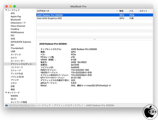158x120 pixels.
Task: Click the 8 GB VRAM value
Action: click(x=74, y=60)
